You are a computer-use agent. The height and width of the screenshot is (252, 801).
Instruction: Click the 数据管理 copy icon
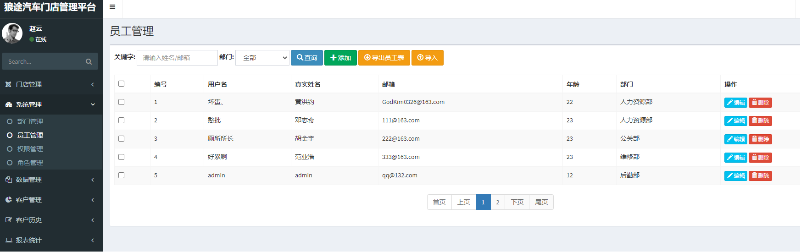pyautogui.click(x=8, y=180)
